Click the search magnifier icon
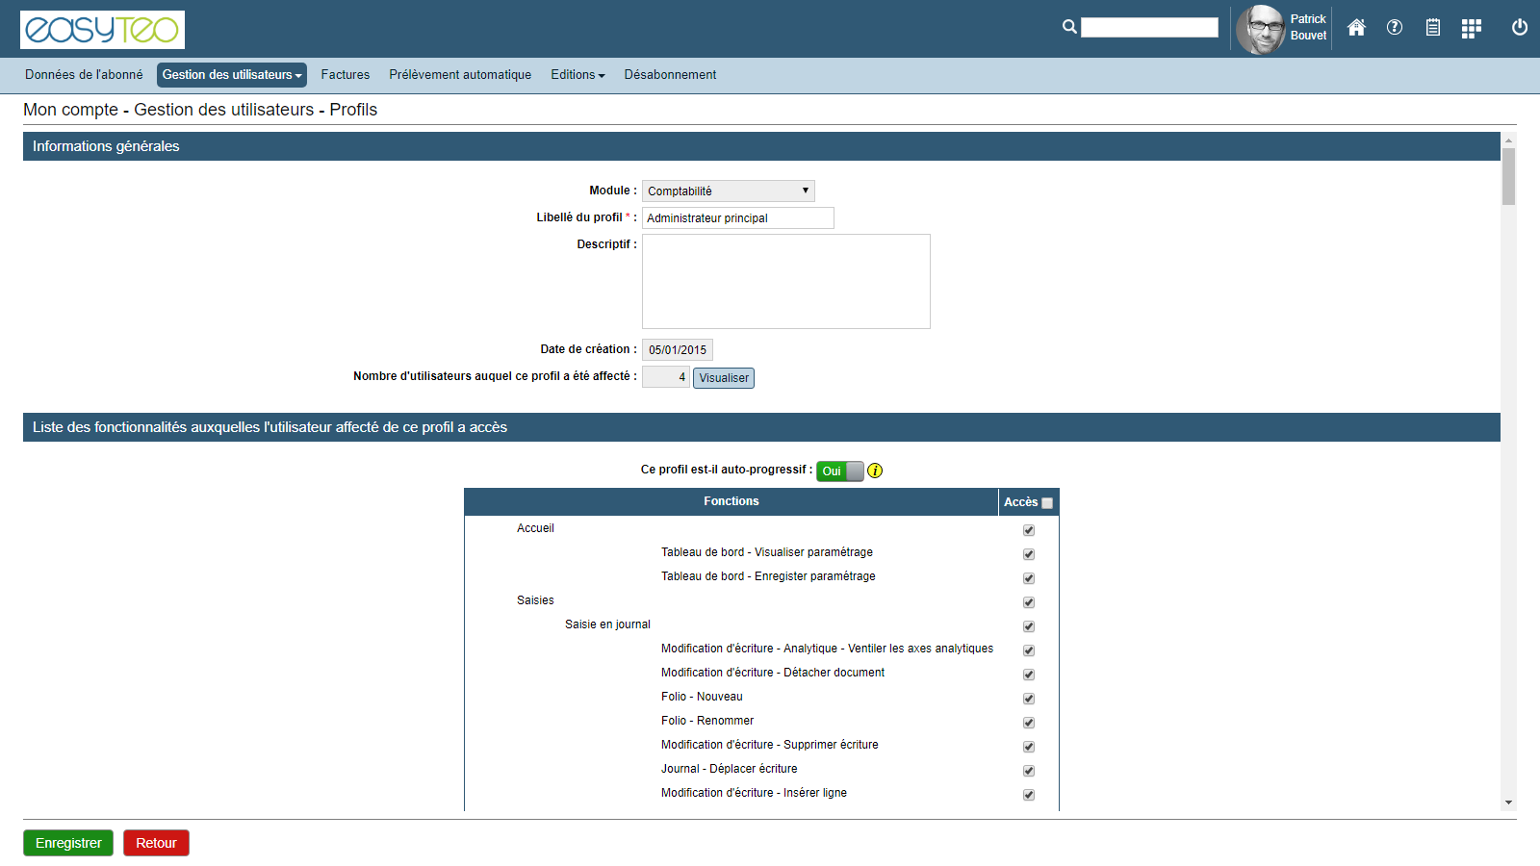The image size is (1540, 866). tap(1068, 27)
